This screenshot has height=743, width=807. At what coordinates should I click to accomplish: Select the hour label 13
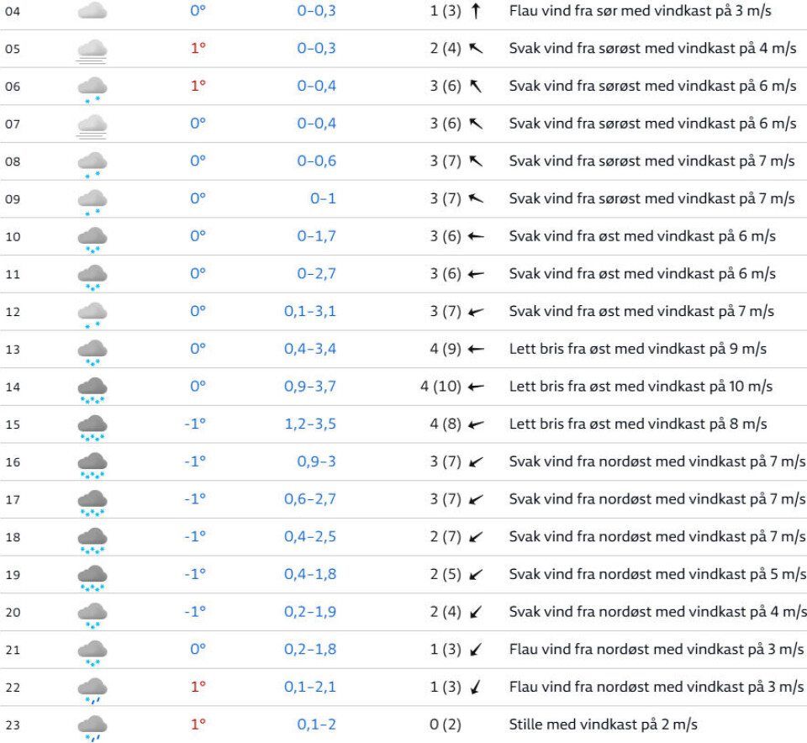(13, 349)
